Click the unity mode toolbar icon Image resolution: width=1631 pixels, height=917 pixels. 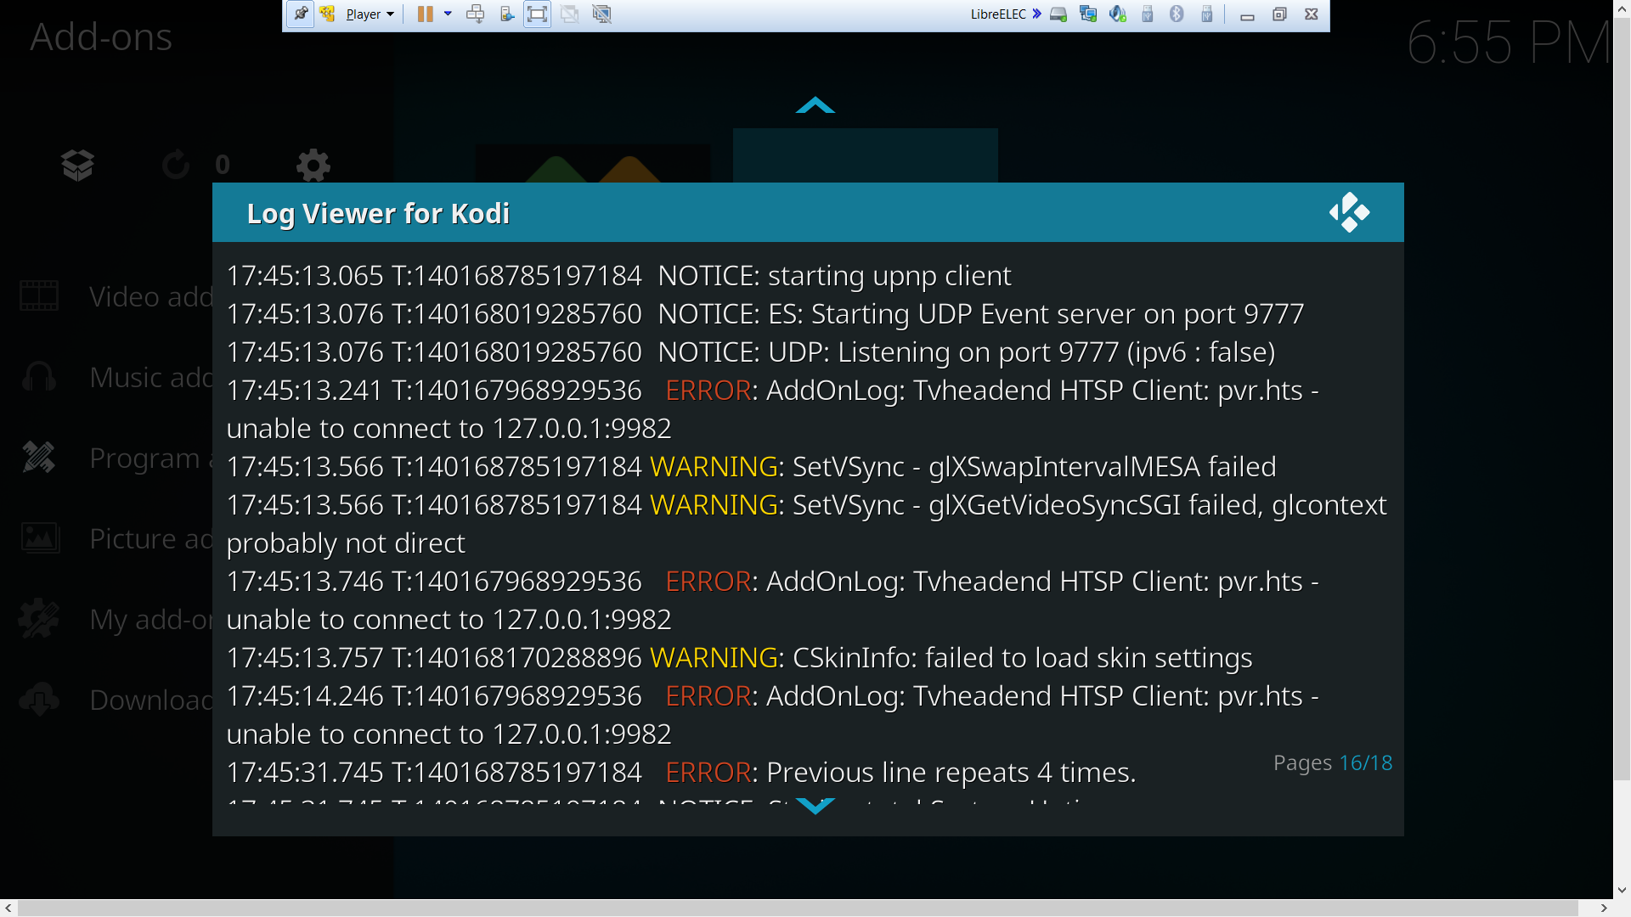pos(569,14)
